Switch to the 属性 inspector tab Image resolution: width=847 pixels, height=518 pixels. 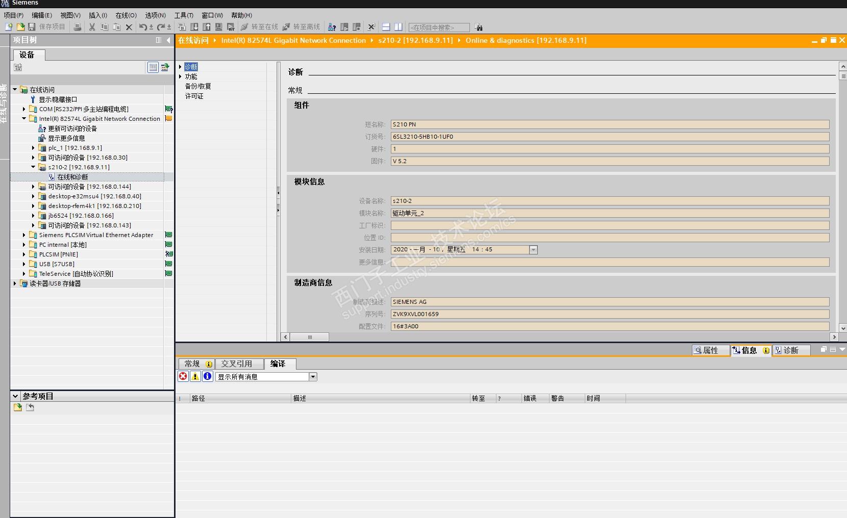[x=710, y=350]
